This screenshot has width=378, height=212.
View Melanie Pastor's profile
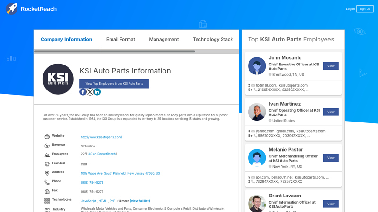[331, 158]
